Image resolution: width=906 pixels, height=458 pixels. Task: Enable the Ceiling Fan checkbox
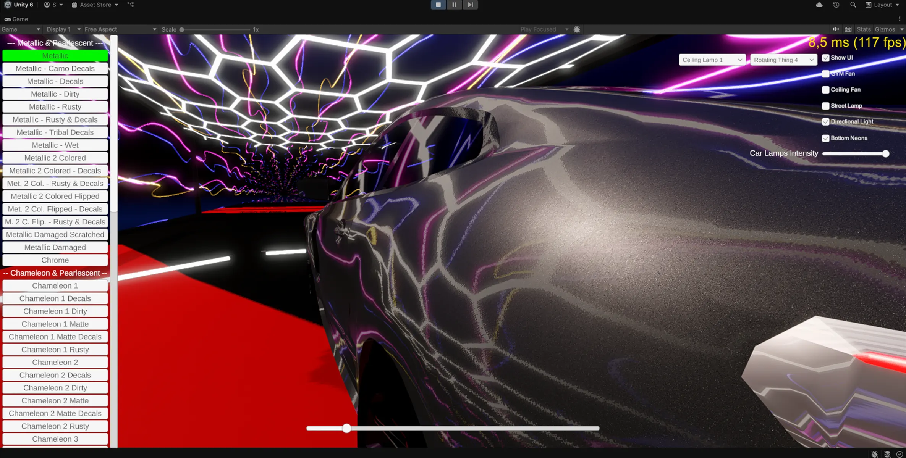pos(826,90)
